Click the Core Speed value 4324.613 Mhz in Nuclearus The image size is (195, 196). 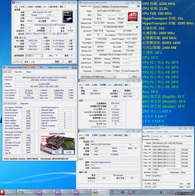click(x=29, y=98)
